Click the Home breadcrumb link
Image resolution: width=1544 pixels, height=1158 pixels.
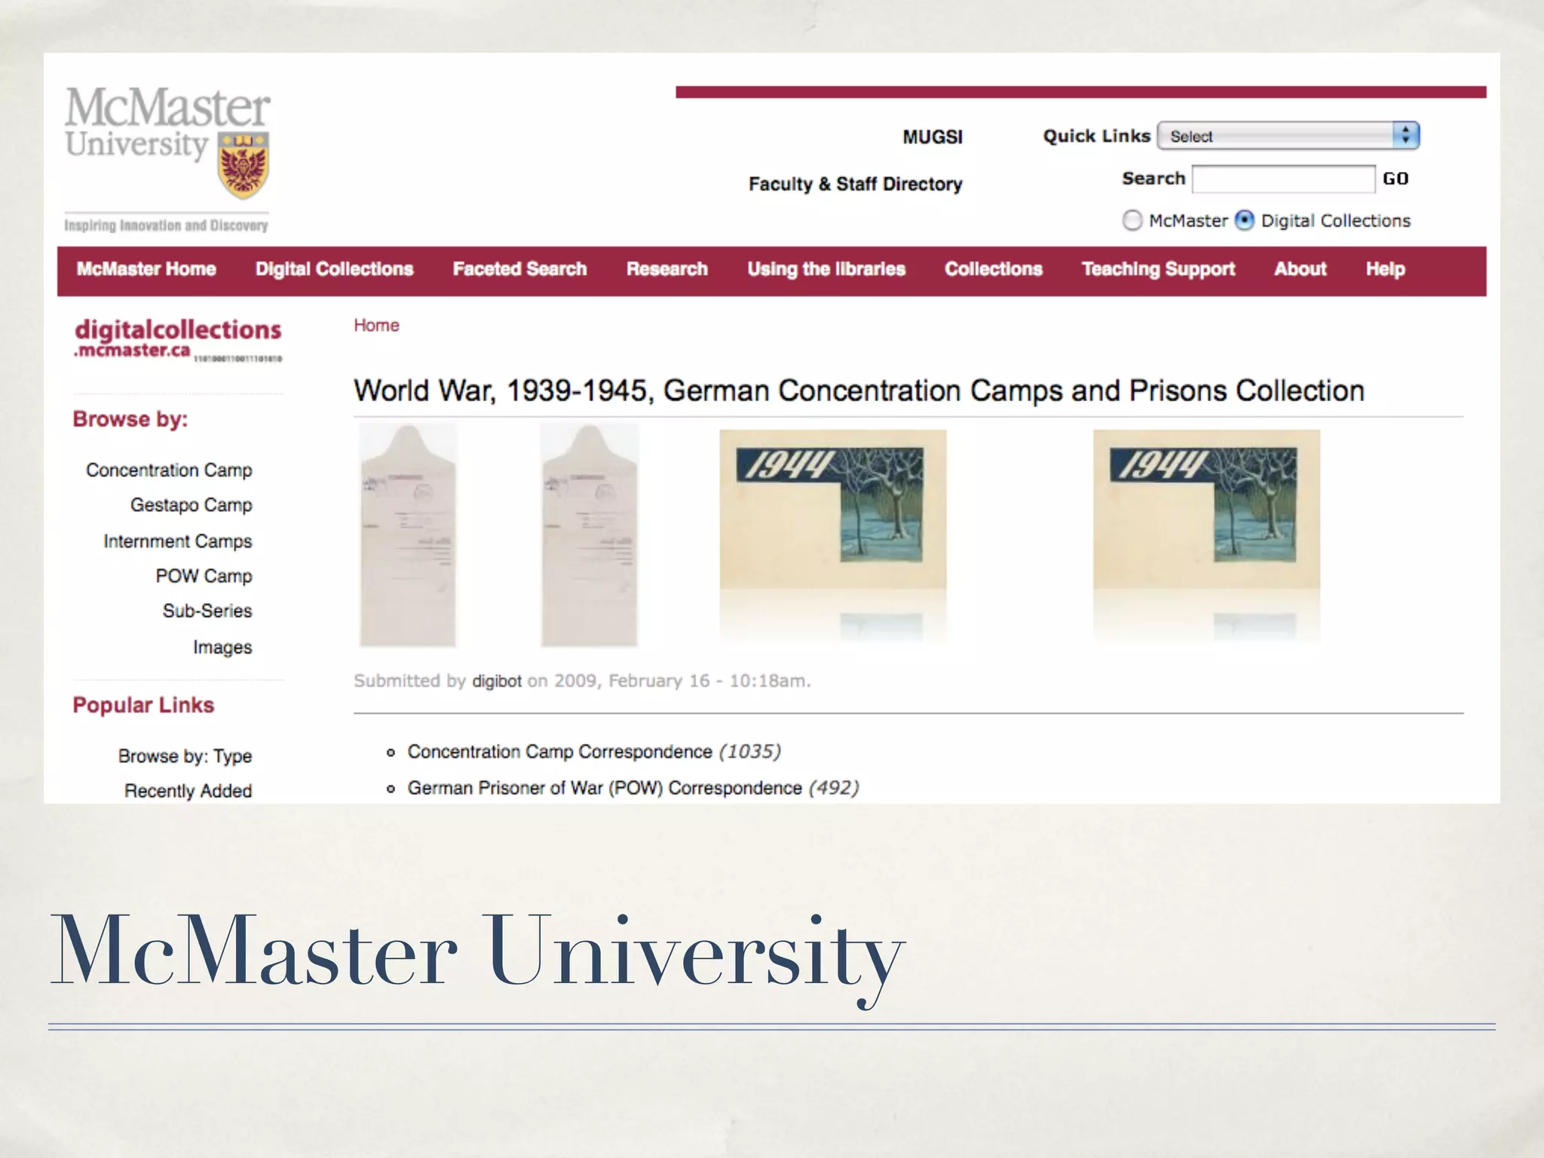[376, 325]
